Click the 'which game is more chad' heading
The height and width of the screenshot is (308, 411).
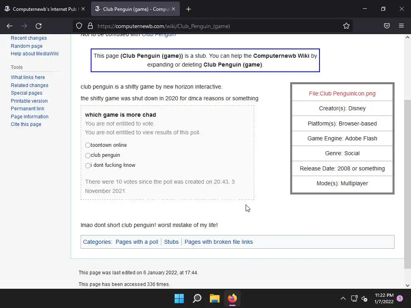[x=120, y=115]
